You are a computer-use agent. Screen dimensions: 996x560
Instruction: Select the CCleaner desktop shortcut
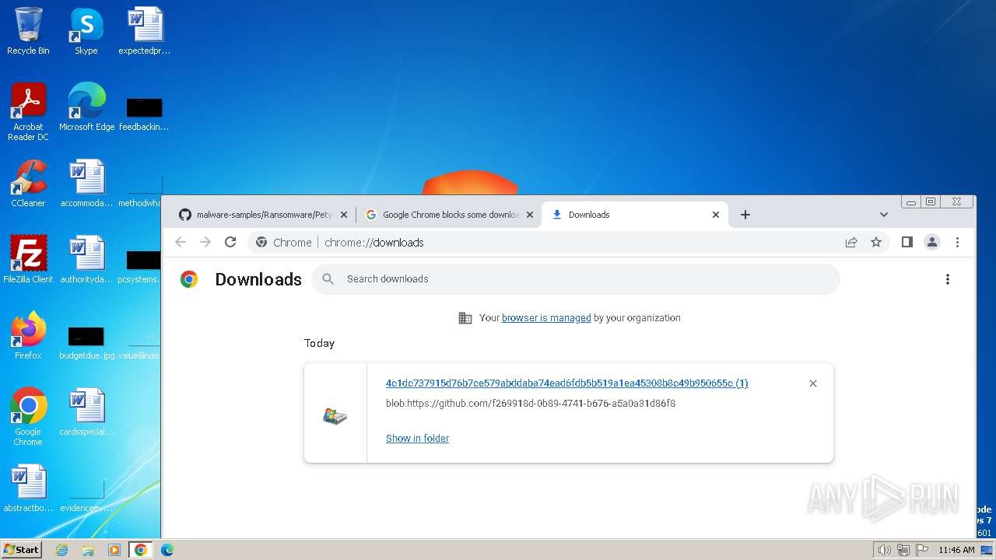point(28,184)
